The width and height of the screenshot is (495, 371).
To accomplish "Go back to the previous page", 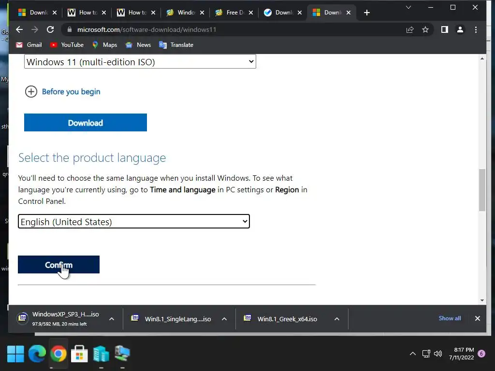I will (19, 29).
